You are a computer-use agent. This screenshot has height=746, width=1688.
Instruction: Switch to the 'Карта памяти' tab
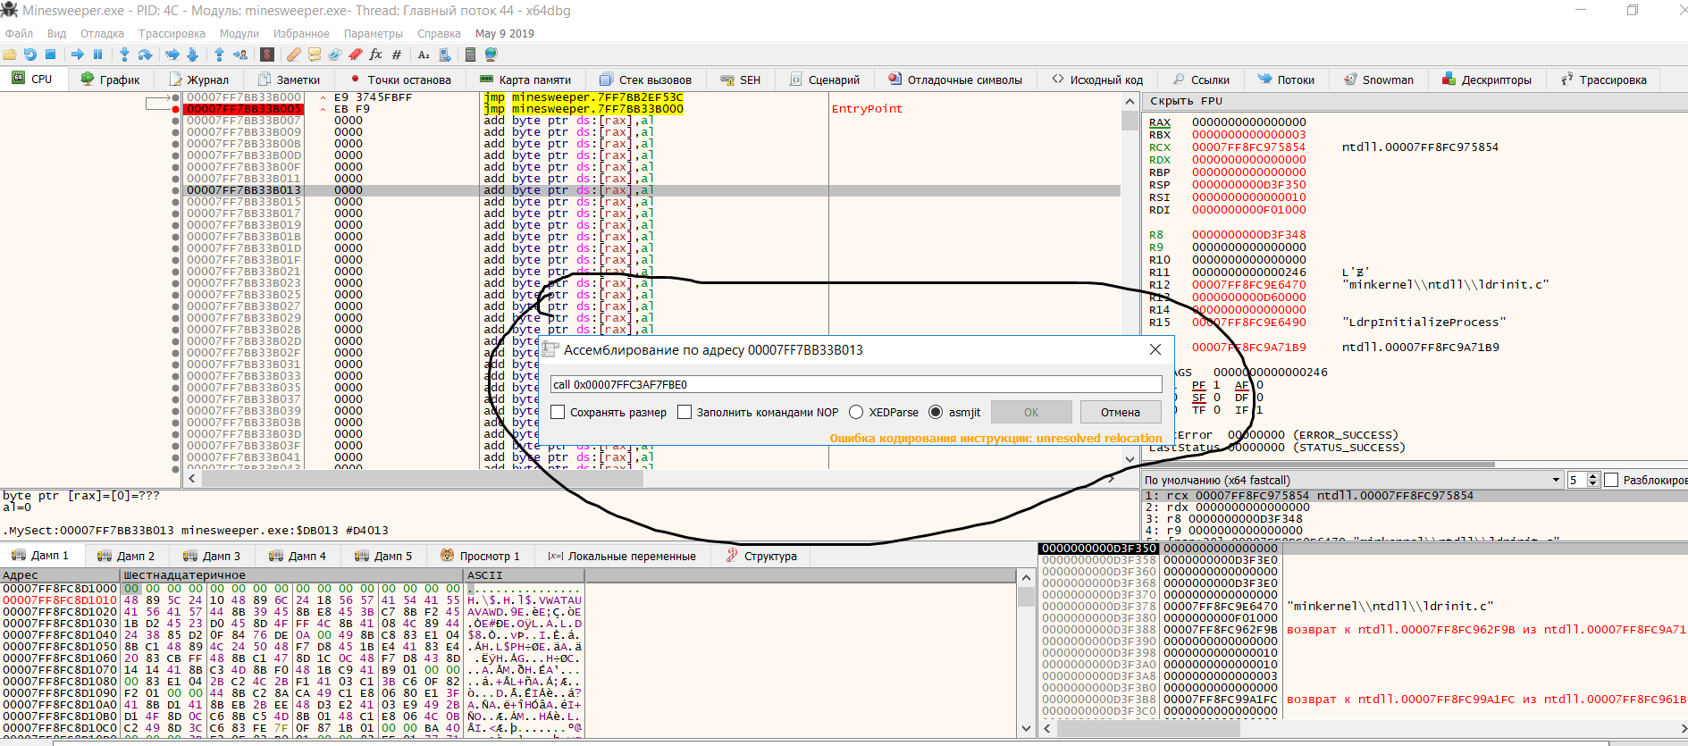(x=525, y=80)
